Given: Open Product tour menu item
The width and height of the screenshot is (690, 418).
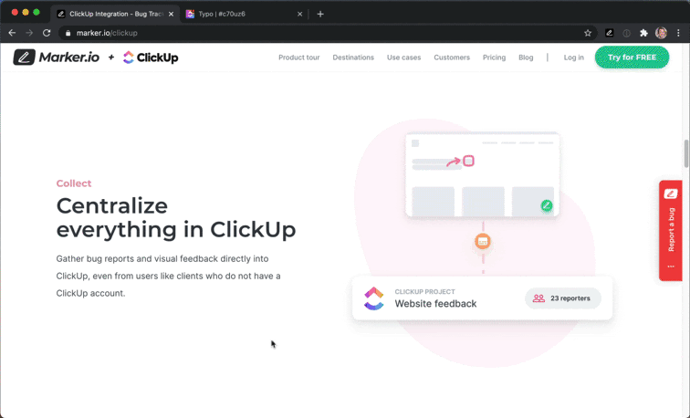Looking at the screenshot, I should [298, 57].
